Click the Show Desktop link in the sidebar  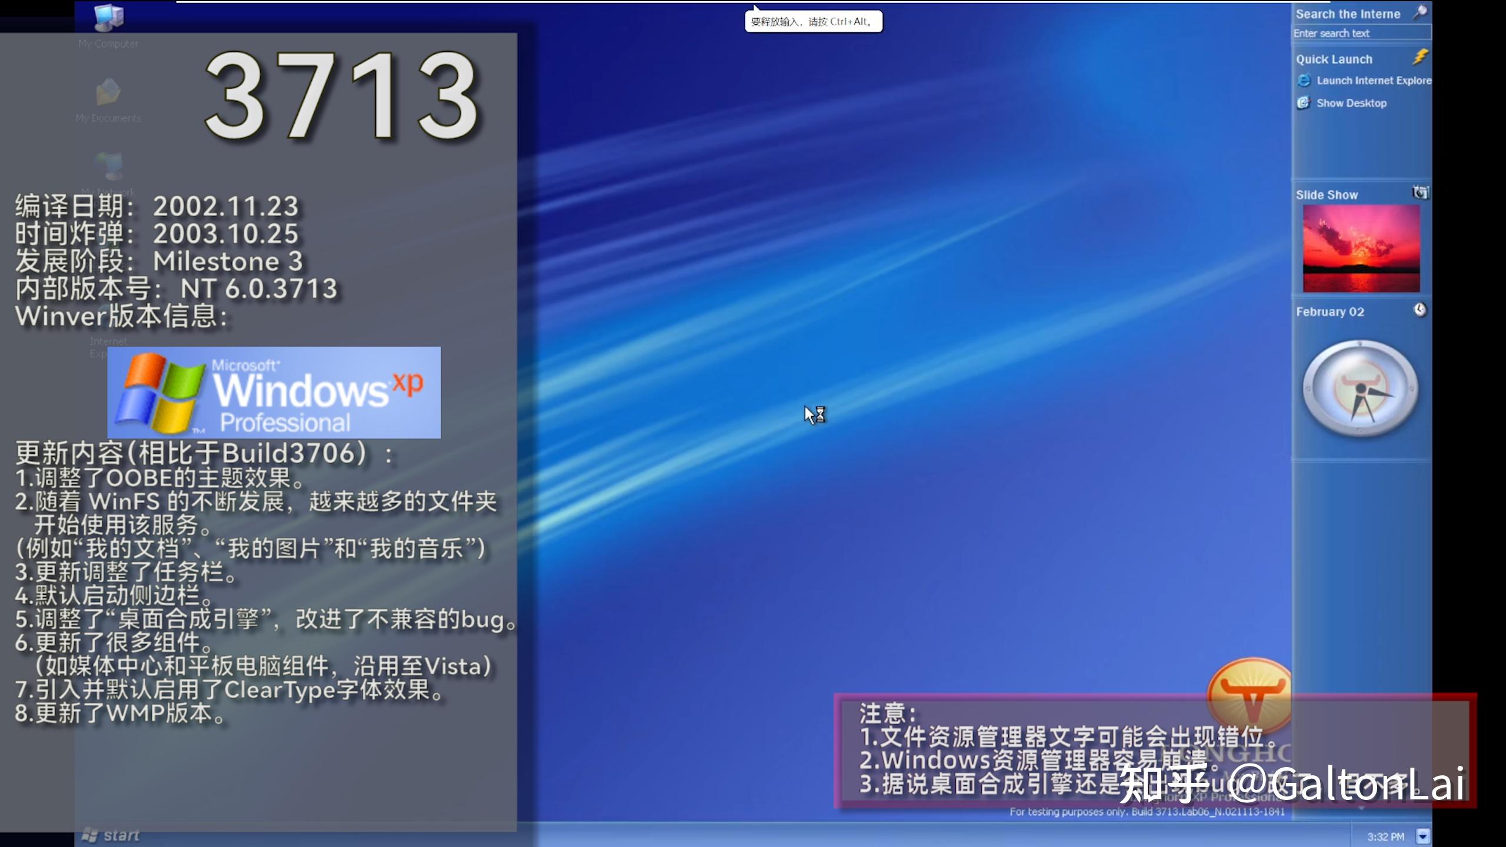[1342, 103]
